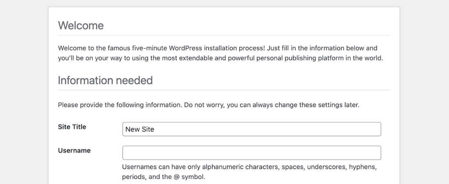The image size is (449, 184).
Task: Click the 'Please provide the following information' text
Action: [208, 105]
